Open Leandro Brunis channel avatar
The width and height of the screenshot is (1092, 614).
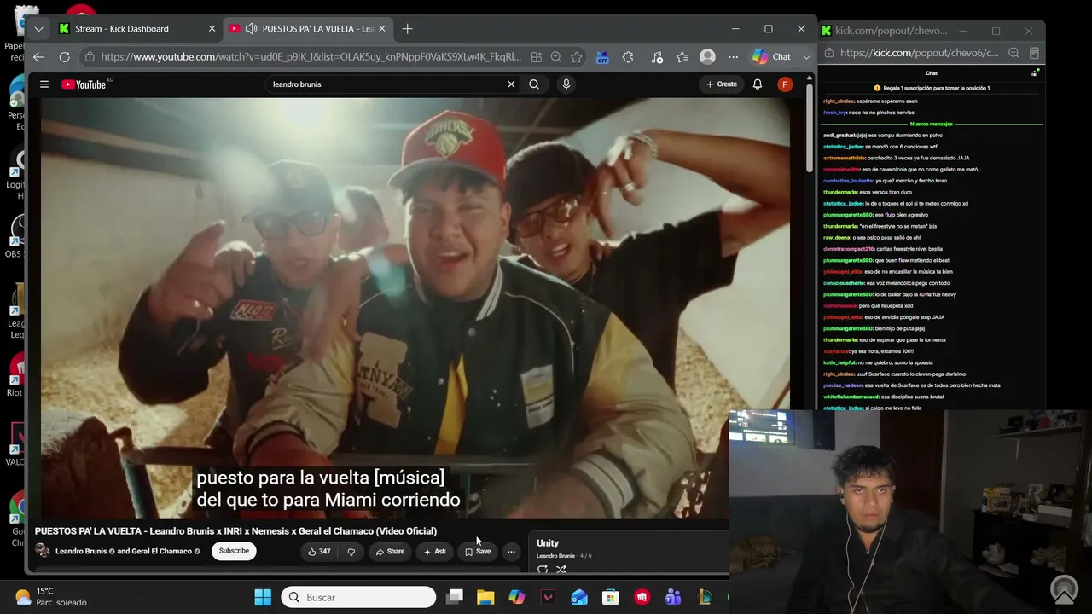[43, 551]
